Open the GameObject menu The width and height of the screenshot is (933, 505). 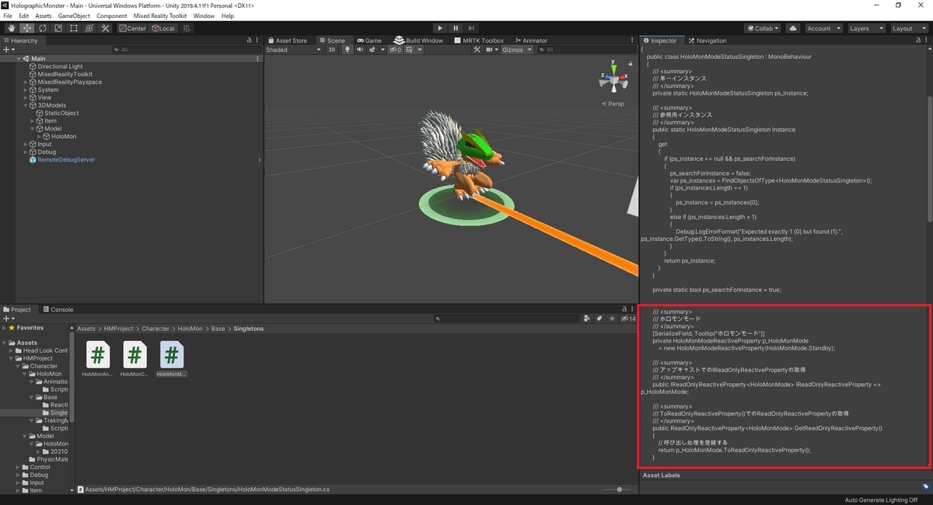coord(74,16)
